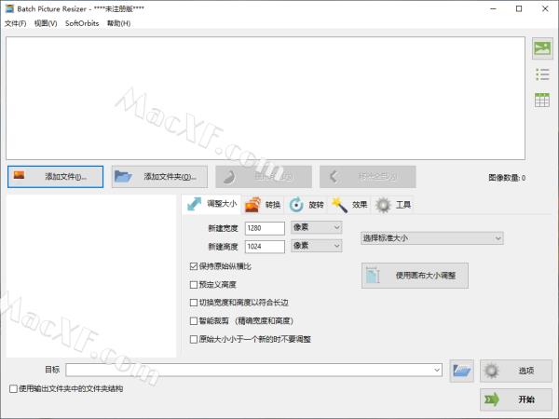Open the width unit 像素 dropdown

[317, 227]
